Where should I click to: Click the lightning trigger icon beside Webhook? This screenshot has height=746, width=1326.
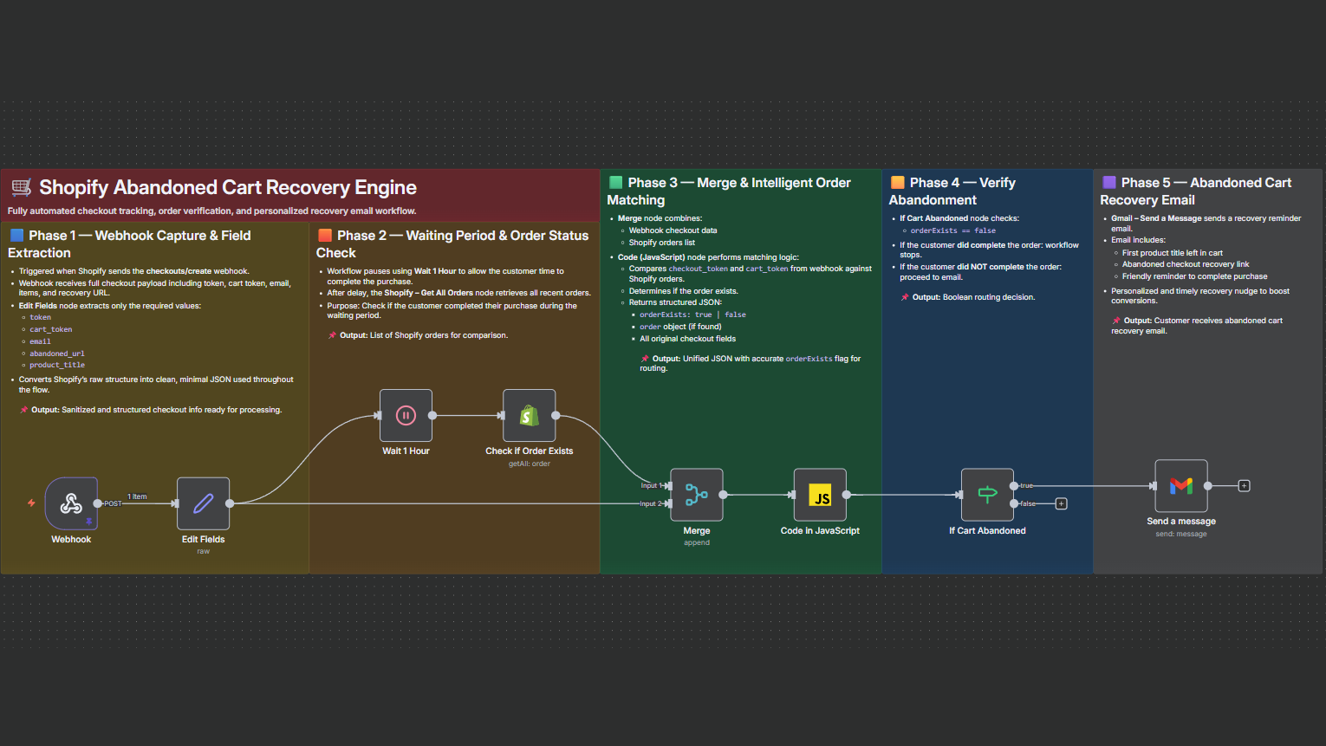(x=31, y=503)
